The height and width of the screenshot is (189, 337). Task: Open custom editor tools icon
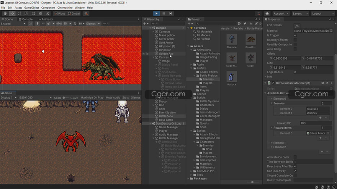coord(47,13)
